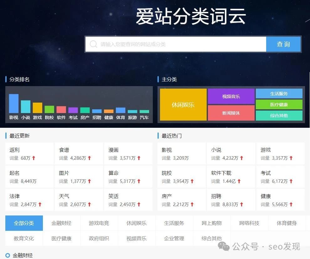Click the 汽车 chart label

pyautogui.click(x=144, y=117)
